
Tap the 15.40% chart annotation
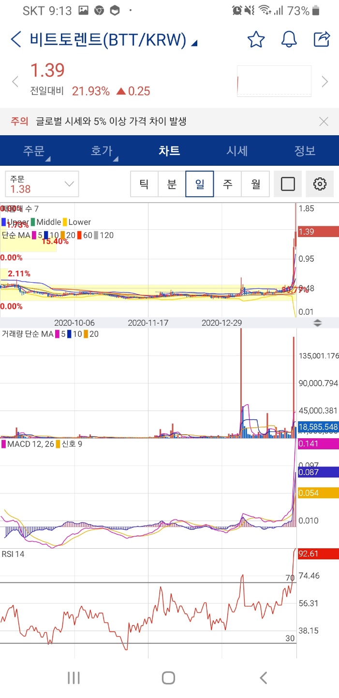55,241
